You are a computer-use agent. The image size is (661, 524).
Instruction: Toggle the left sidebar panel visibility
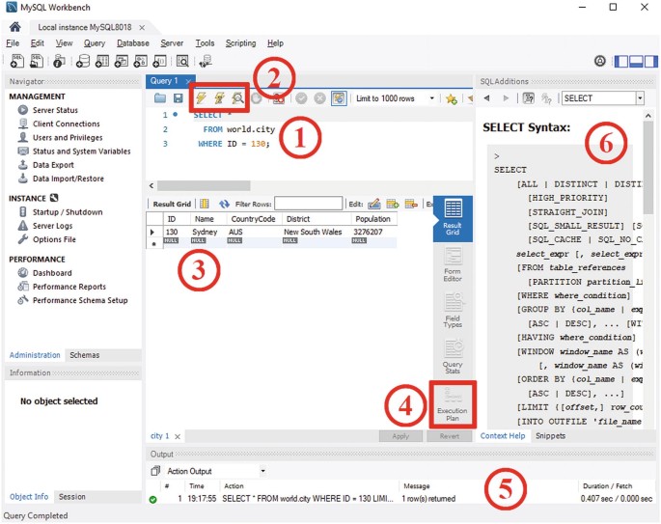[622, 61]
